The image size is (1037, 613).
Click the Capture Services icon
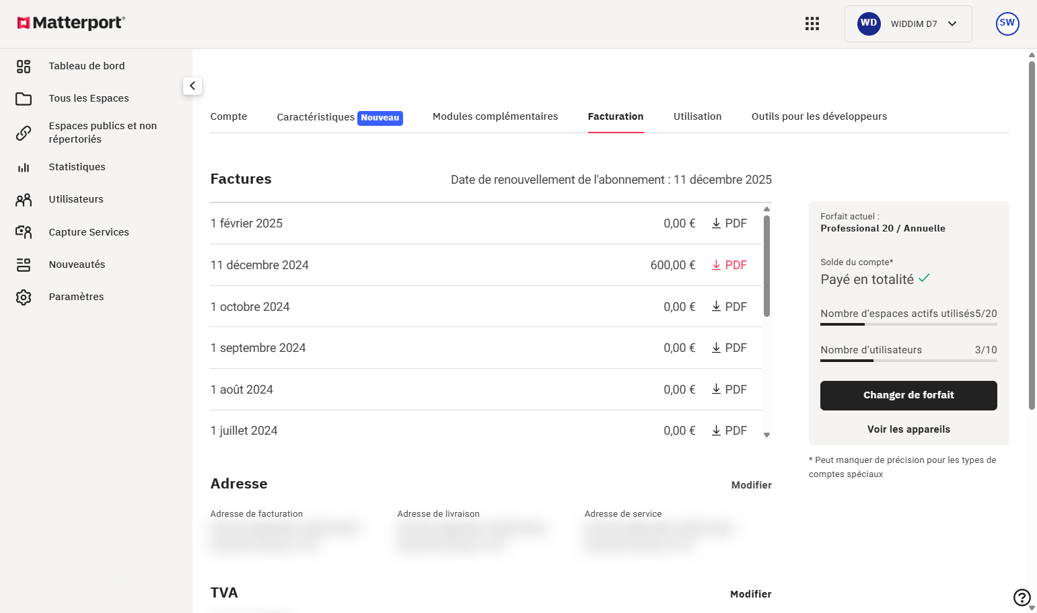(24, 232)
